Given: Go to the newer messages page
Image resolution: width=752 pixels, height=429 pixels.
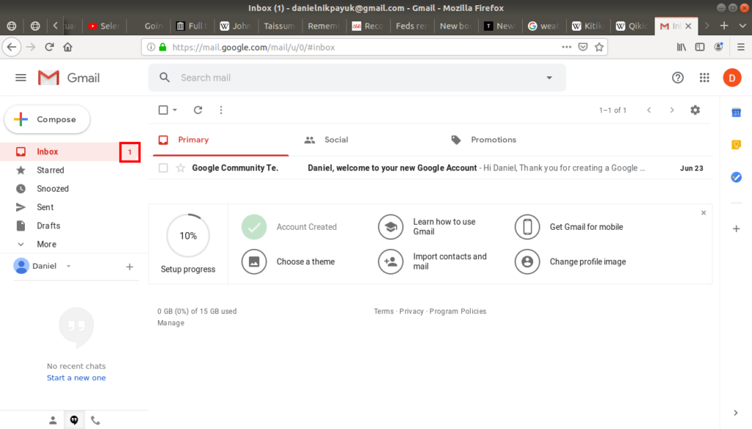Looking at the screenshot, I should 649,110.
